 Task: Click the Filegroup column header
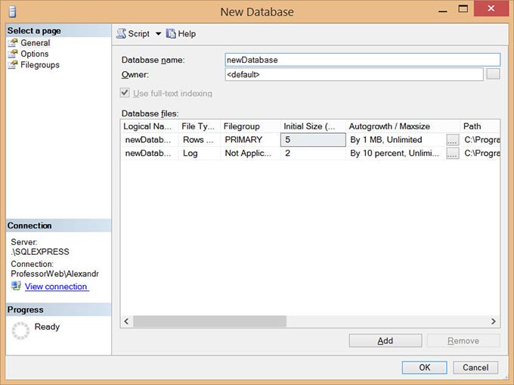click(250, 126)
